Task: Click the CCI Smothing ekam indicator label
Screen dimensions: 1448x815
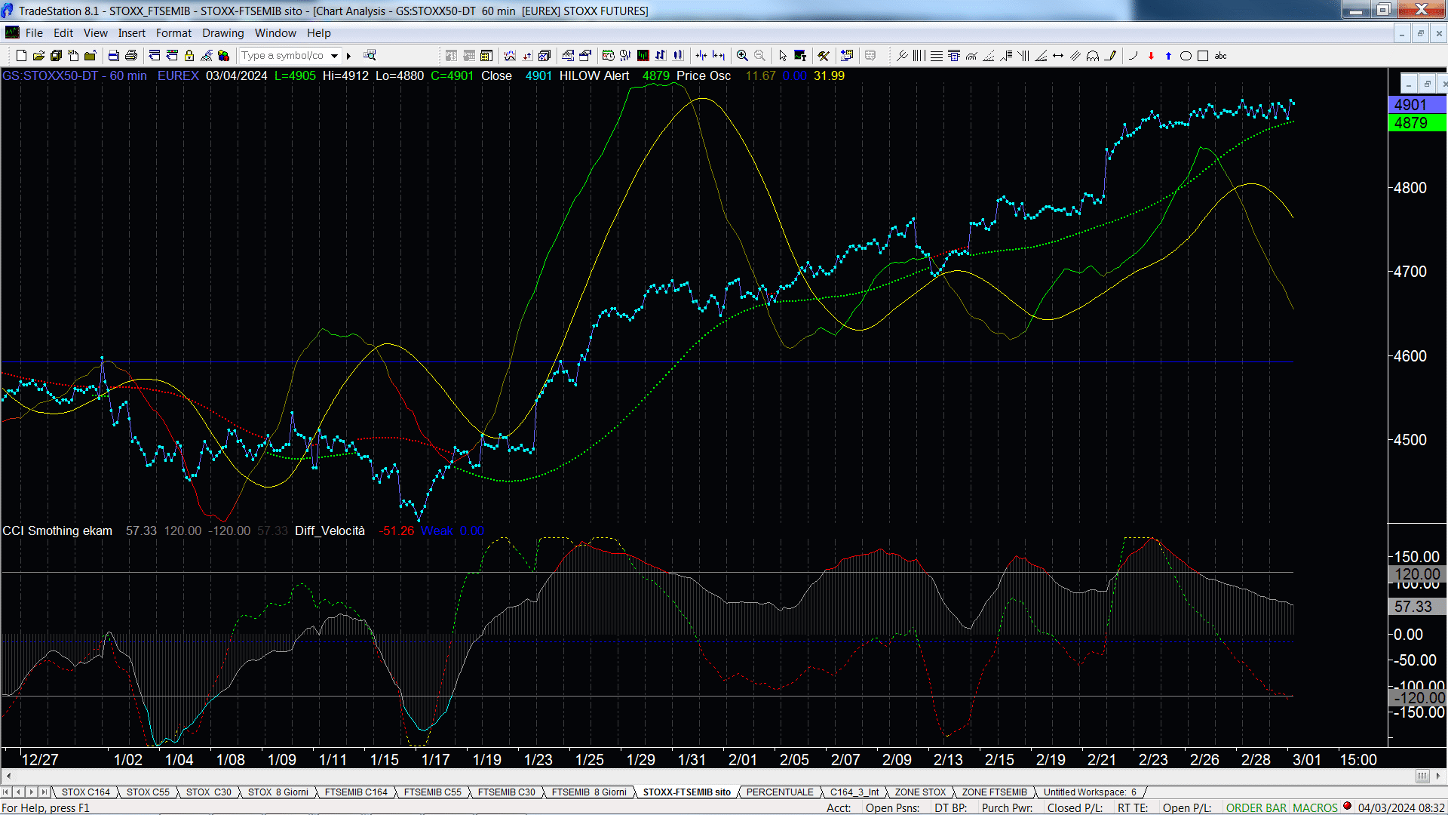Action: click(x=57, y=531)
